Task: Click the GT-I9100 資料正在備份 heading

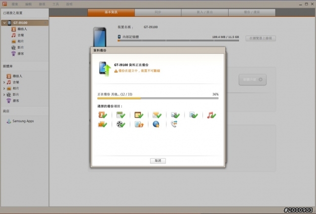Action: [131, 65]
